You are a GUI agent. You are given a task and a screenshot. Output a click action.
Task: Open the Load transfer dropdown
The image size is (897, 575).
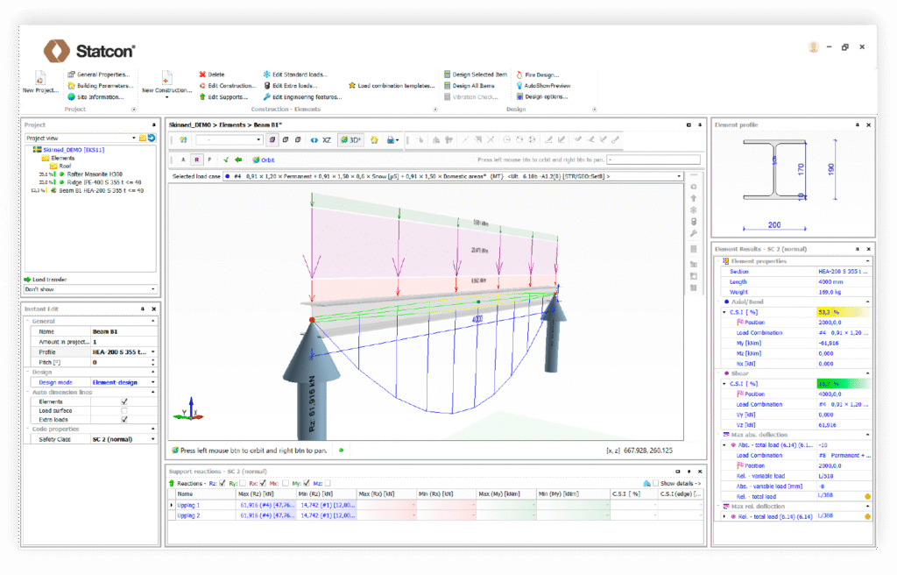153,288
